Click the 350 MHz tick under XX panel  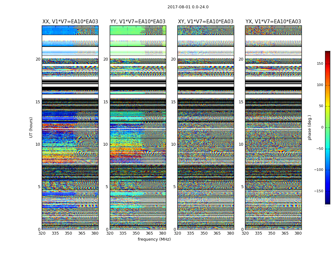[x=68, y=233]
